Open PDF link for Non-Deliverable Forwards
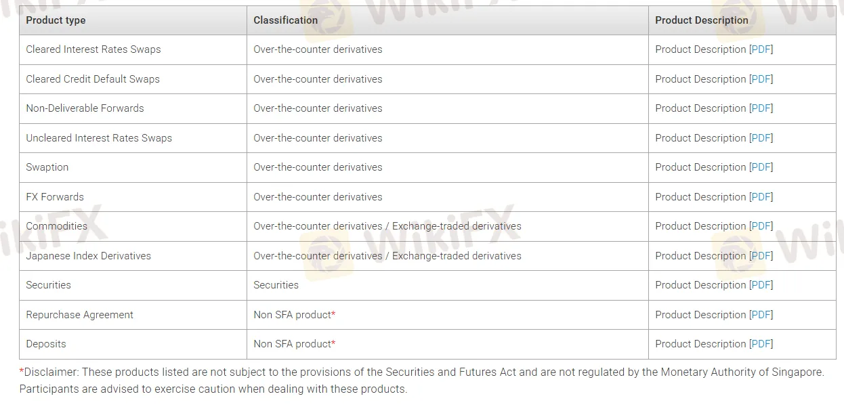The width and height of the screenshot is (844, 411). tap(761, 108)
